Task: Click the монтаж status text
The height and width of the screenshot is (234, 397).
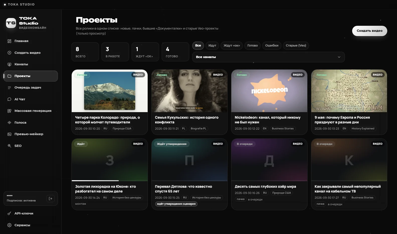Action: [x=80, y=204]
